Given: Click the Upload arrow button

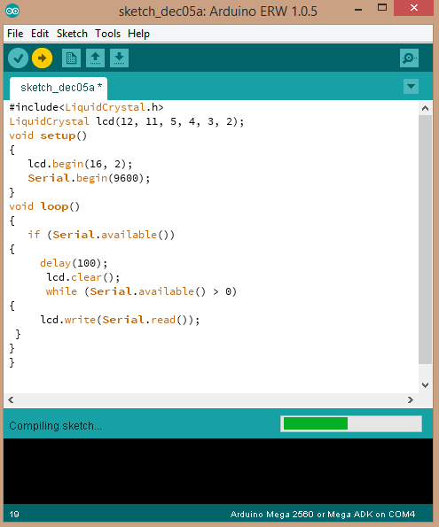Looking at the screenshot, I should tap(42, 58).
